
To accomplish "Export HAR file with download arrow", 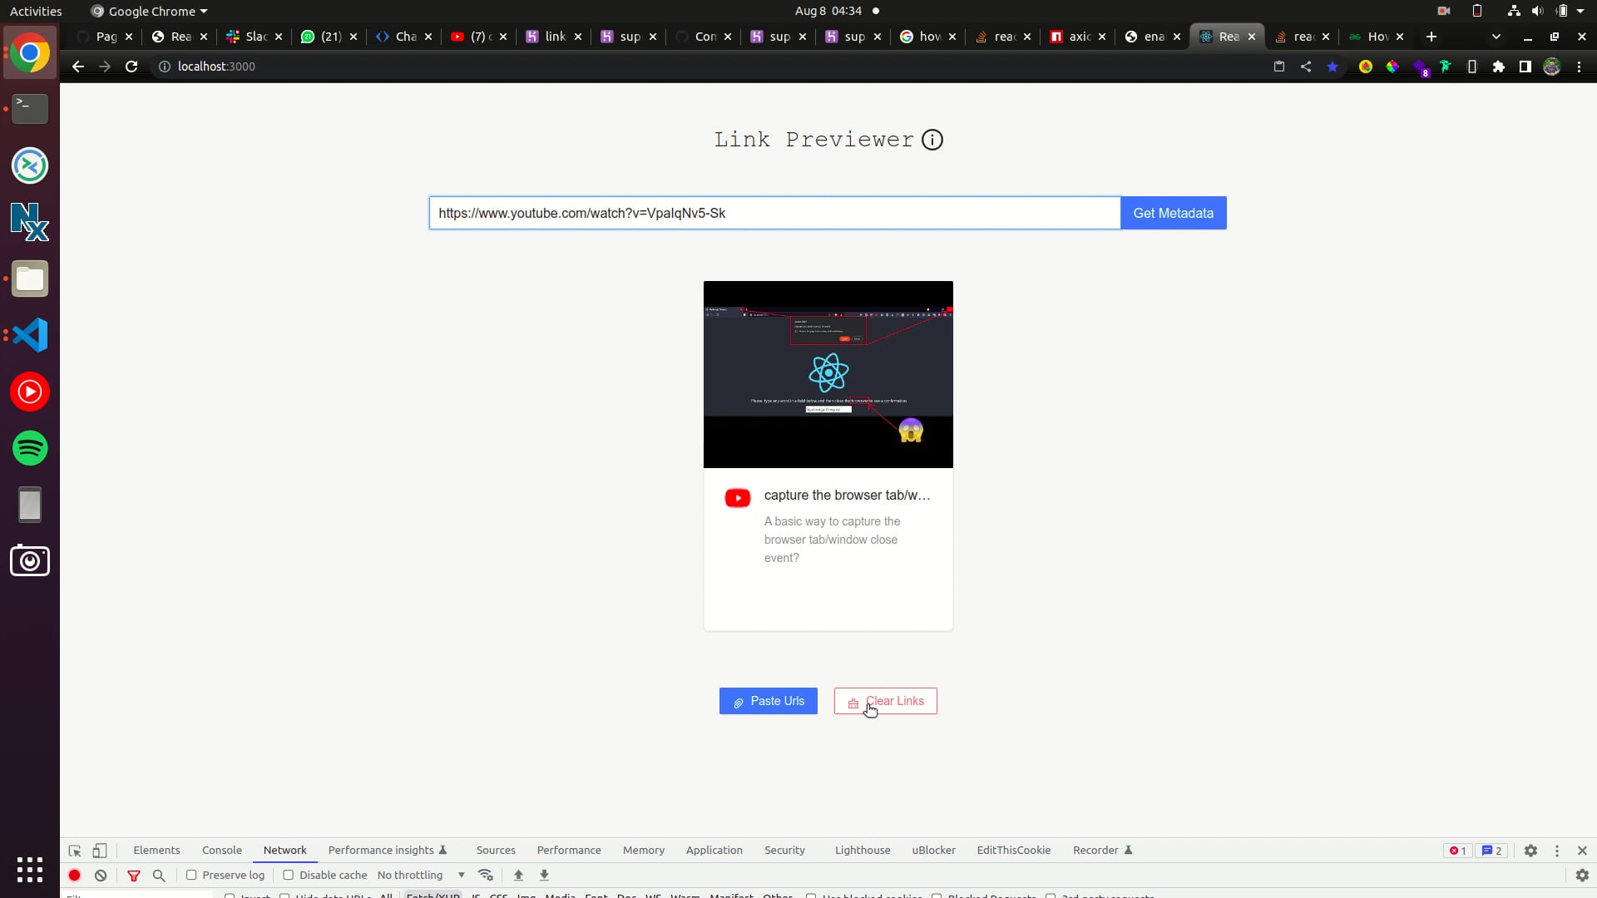I will click(x=544, y=876).
